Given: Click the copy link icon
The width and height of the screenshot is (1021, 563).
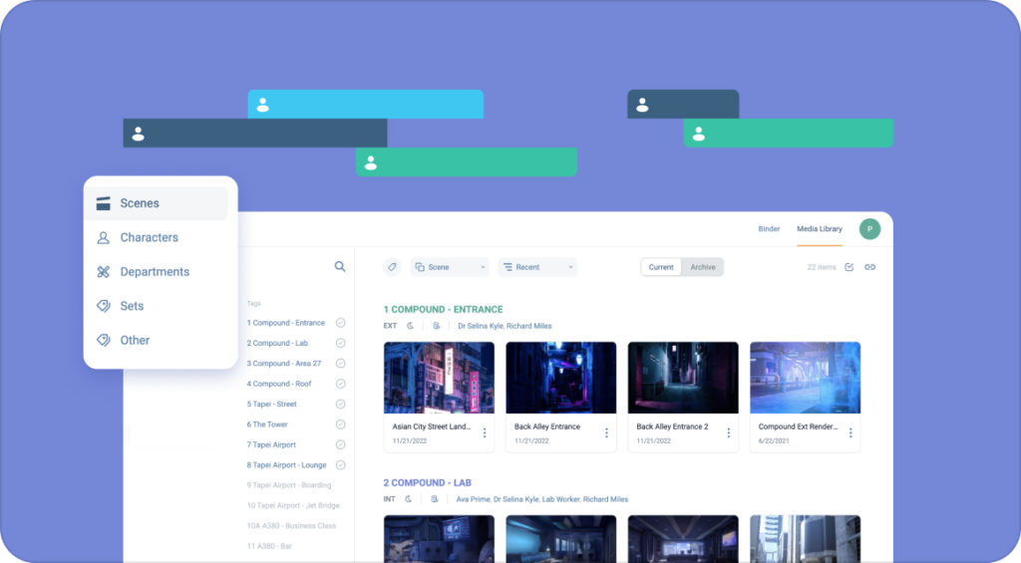Looking at the screenshot, I should coord(869,267).
